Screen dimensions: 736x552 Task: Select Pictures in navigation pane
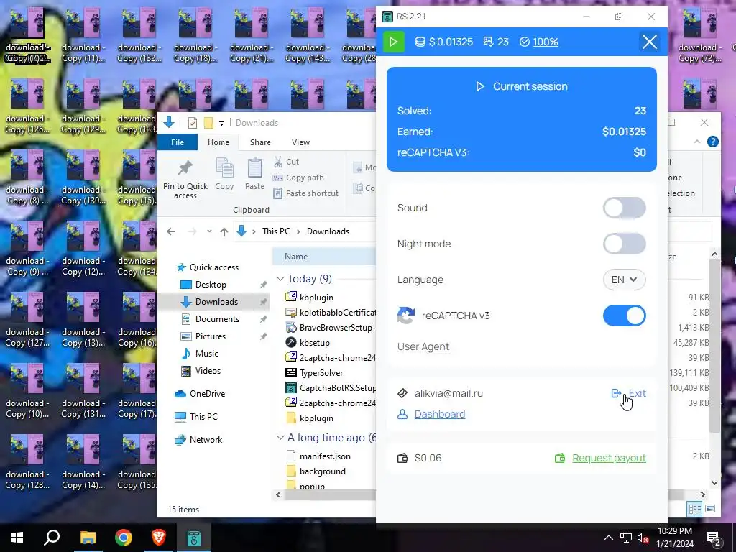pyautogui.click(x=210, y=336)
